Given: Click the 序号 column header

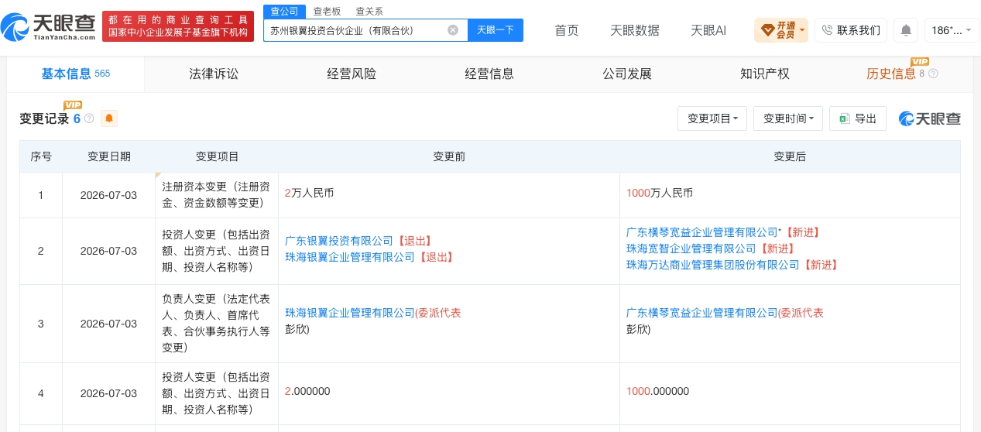Looking at the screenshot, I should tap(41, 156).
